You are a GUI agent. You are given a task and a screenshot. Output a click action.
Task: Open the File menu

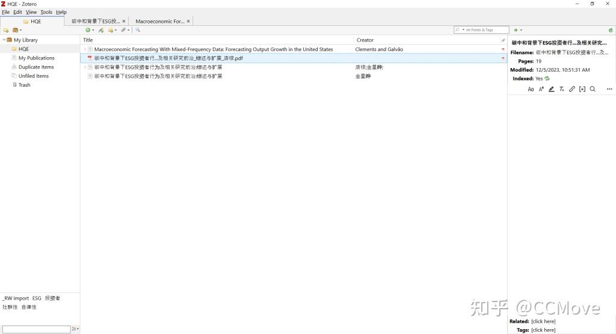tap(5, 12)
